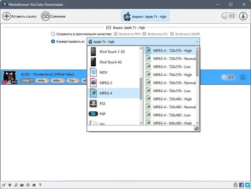This screenshot has width=251, height=189.
Task: Select Сохранить в оригинальном качестве radio
Action: coord(53,34)
